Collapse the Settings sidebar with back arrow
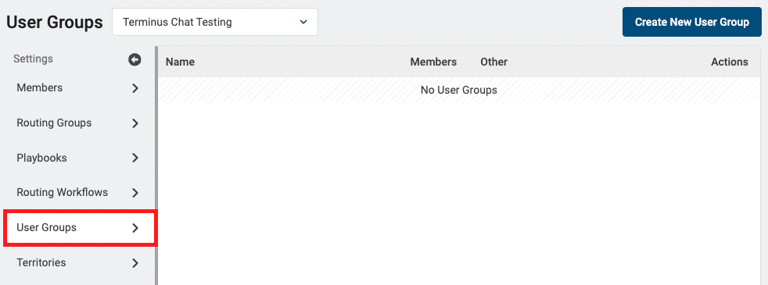 coord(135,59)
